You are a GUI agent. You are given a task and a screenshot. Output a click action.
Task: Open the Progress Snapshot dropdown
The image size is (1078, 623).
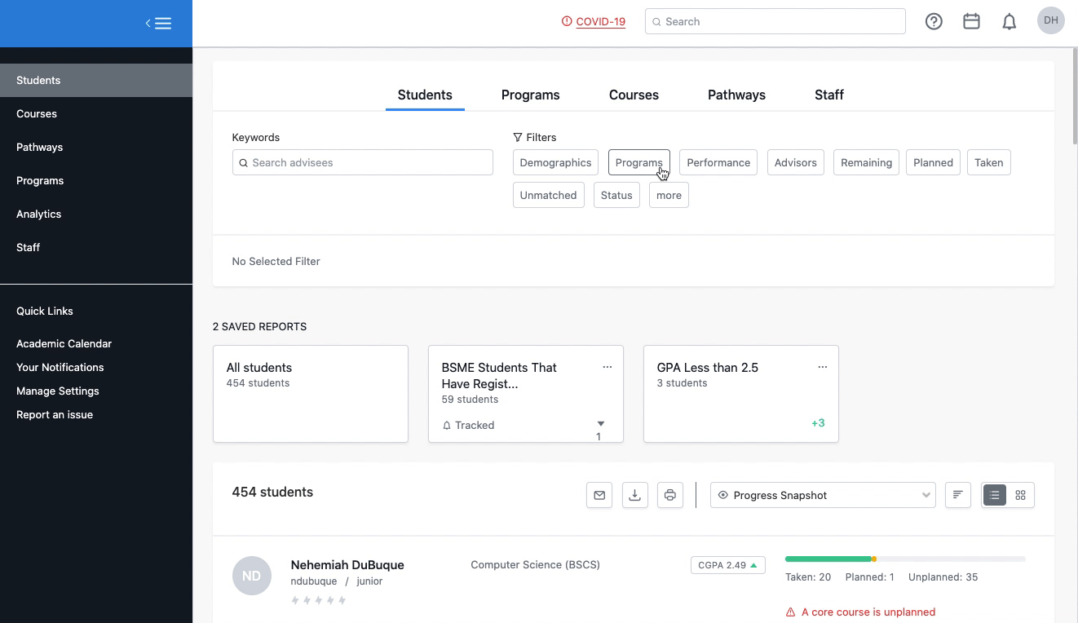[x=822, y=495]
